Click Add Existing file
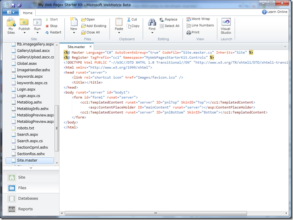The image size is (293, 220). [x=94, y=26]
